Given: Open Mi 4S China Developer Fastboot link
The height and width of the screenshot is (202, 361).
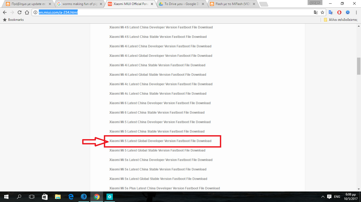Looking at the screenshot, I should pyautogui.click(x=161, y=27).
